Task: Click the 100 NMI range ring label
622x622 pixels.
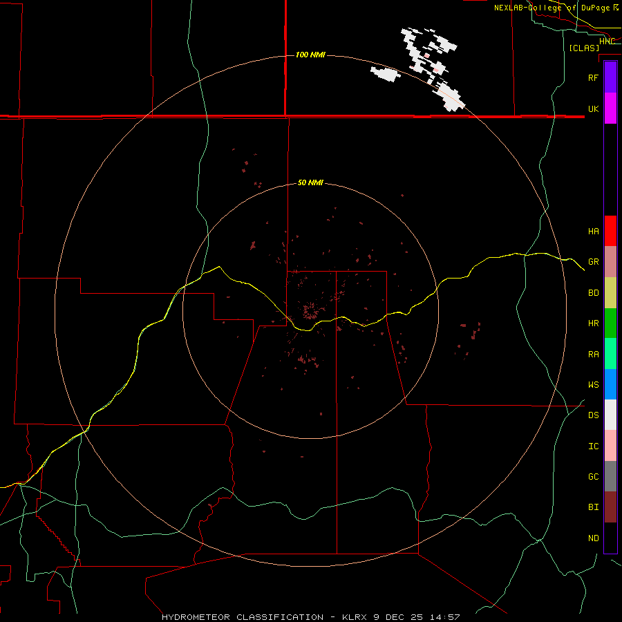Action: pyautogui.click(x=310, y=55)
